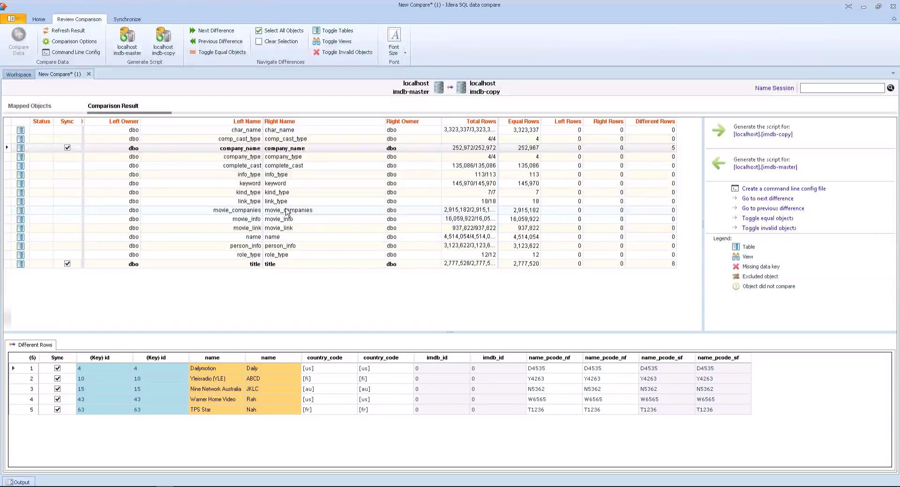900x487 pixels.
Task: Click the session search magnifier icon
Action: 890,88
